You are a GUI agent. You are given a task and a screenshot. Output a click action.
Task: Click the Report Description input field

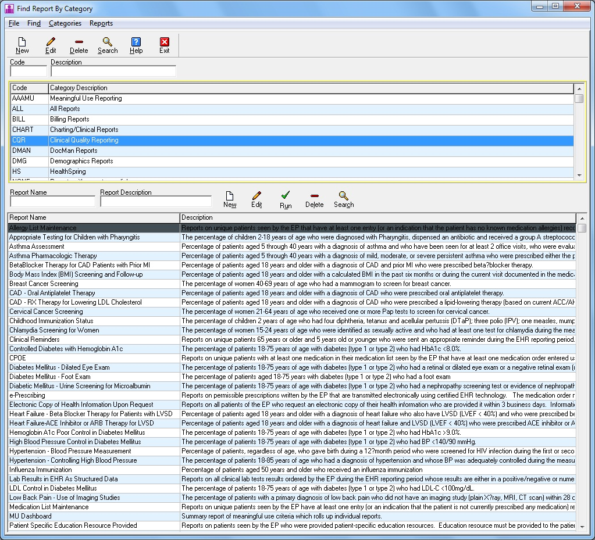[155, 201]
